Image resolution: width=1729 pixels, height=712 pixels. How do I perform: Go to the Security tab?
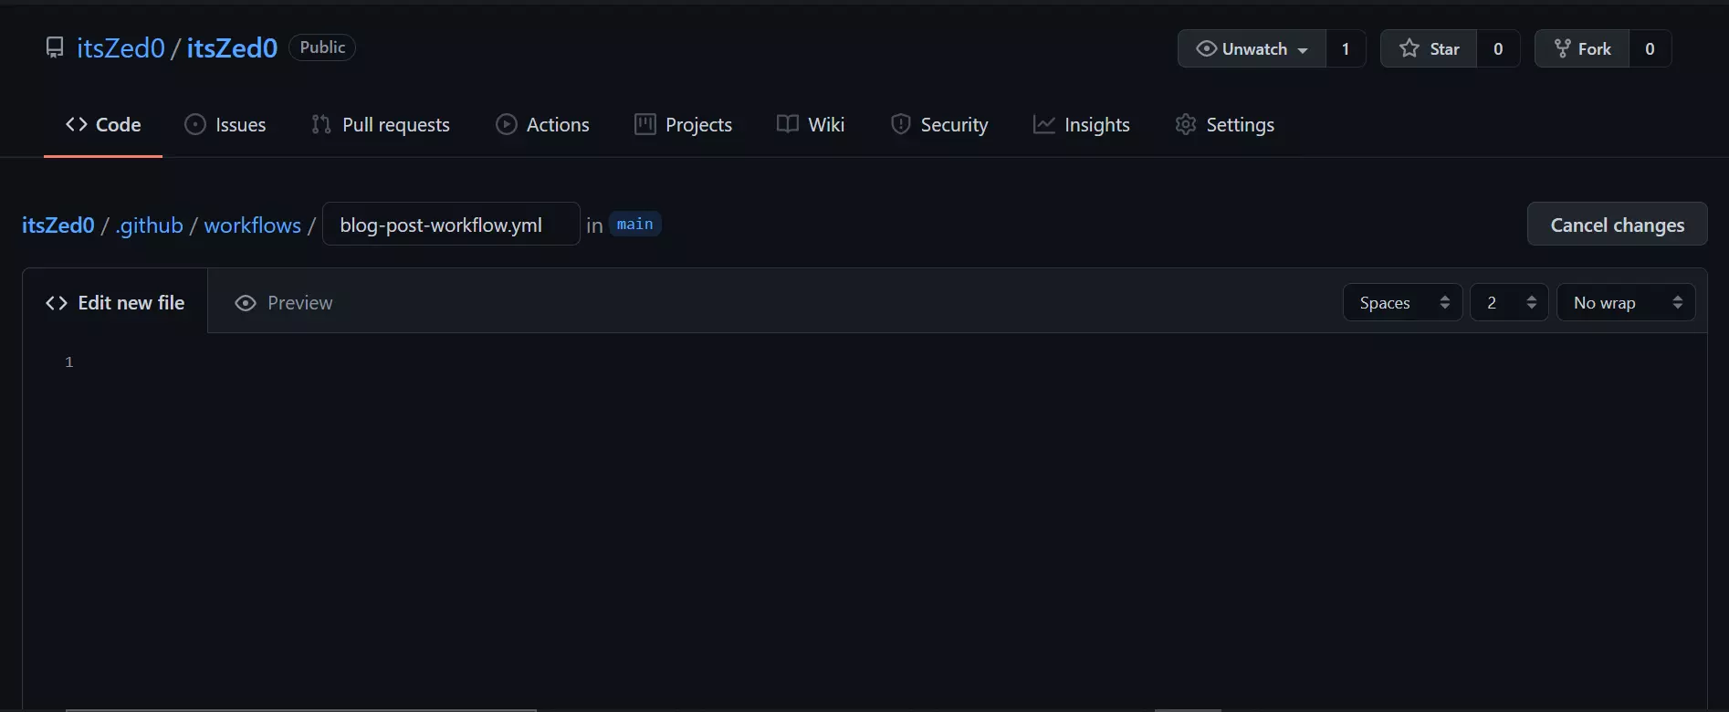coord(939,125)
